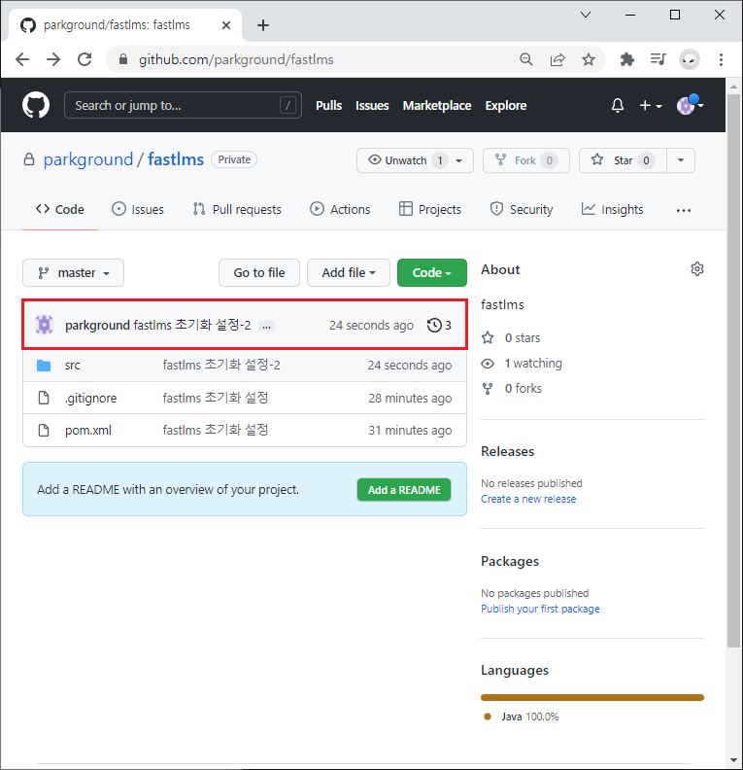The image size is (743, 770).
Task: Click the Java language bar
Action: (x=591, y=697)
